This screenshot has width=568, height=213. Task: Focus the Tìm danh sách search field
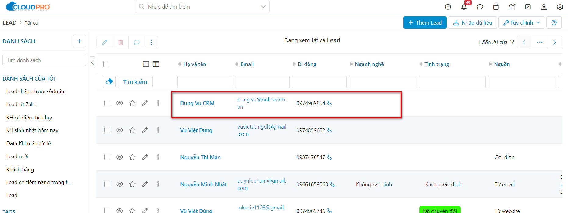pyautogui.click(x=44, y=60)
